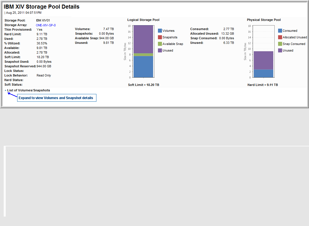This screenshot has width=309, height=226.
Task: Select the red Allocated Unused legend swatch
Action: [280, 37]
